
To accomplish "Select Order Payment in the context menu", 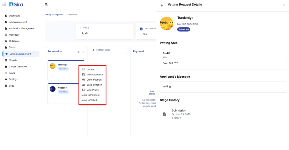I will coord(94,80).
